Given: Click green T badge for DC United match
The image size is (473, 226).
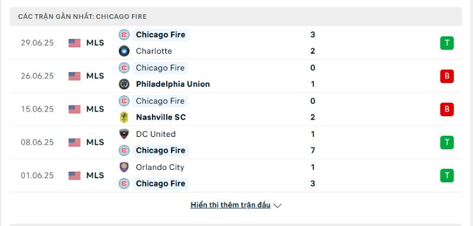Looking at the screenshot, I should [x=447, y=142].
